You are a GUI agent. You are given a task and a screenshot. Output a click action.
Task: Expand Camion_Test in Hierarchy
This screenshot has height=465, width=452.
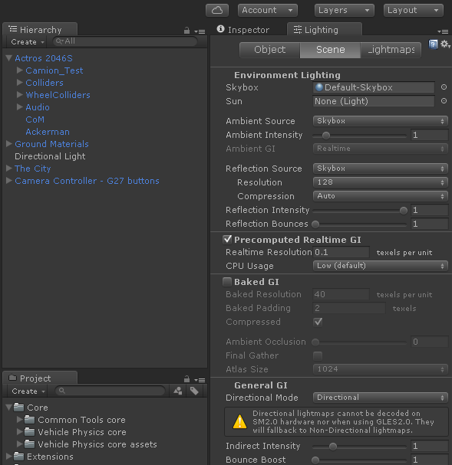coord(20,70)
